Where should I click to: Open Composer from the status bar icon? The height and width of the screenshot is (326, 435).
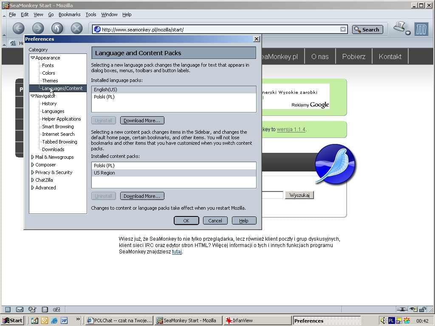point(32,309)
